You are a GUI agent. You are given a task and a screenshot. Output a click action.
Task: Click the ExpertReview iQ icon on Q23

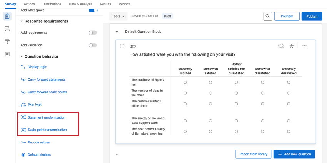pos(281,46)
